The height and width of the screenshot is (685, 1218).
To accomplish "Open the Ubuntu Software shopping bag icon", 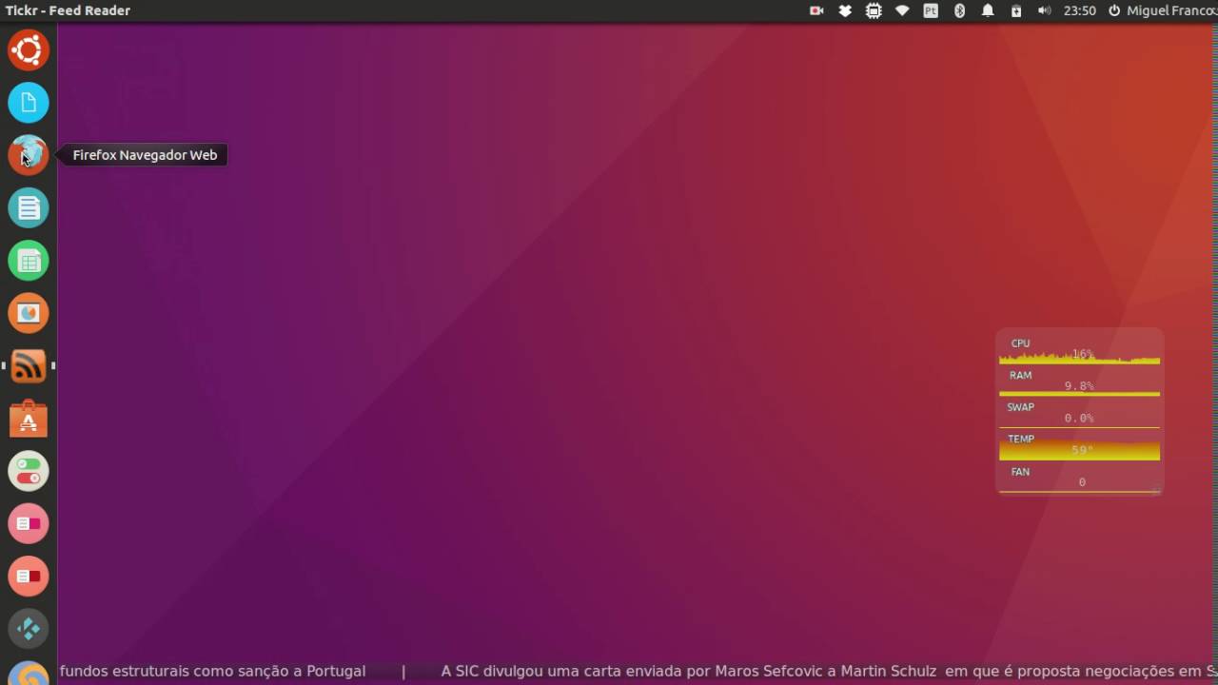I will tap(29, 419).
